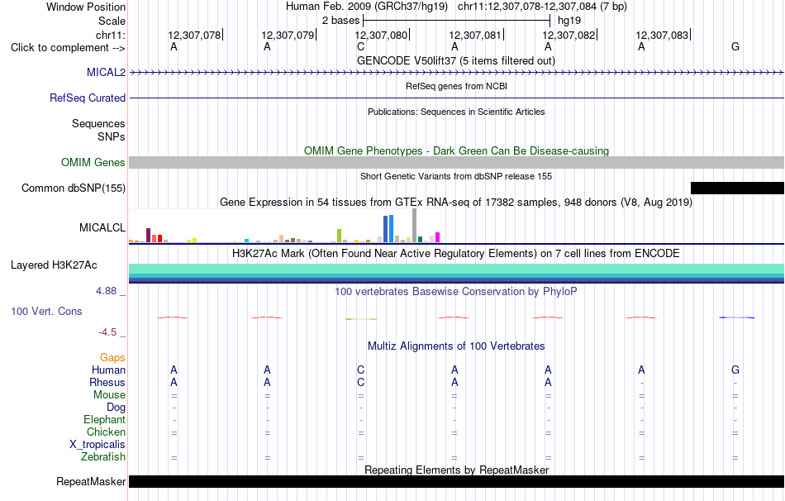The width and height of the screenshot is (785, 501).
Task: Click the gray OMIM Genes bar
Action: tap(457, 162)
